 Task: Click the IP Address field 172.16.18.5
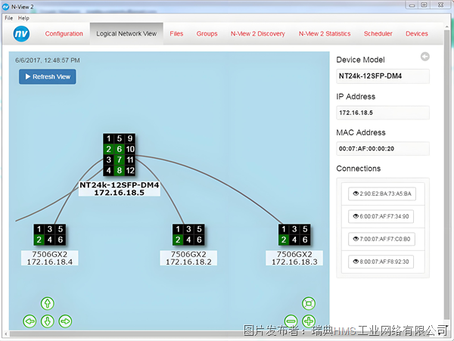click(383, 113)
